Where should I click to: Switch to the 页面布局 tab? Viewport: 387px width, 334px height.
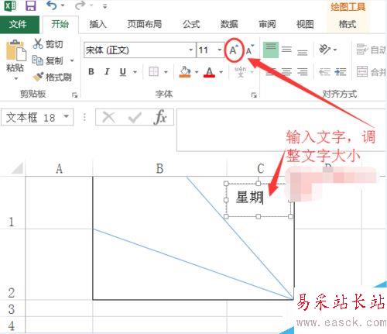145,24
